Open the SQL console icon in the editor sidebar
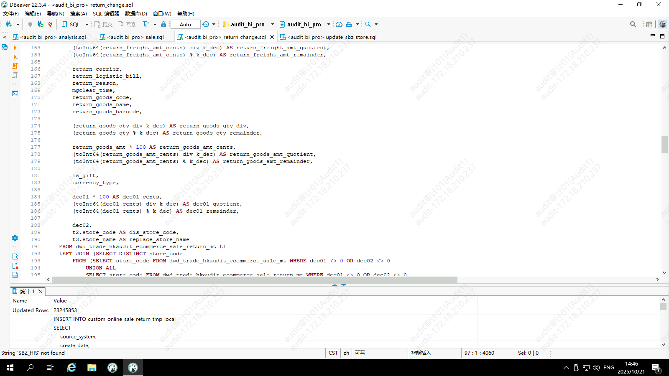The height and width of the screenshot is (376, 669). click(15, 94)
